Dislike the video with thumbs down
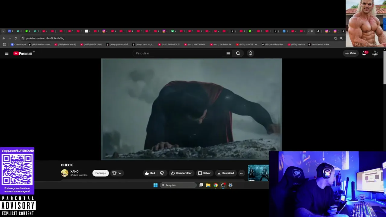Image resolution: width=386 pixels, height=217 pixels. tap(162, 173)
